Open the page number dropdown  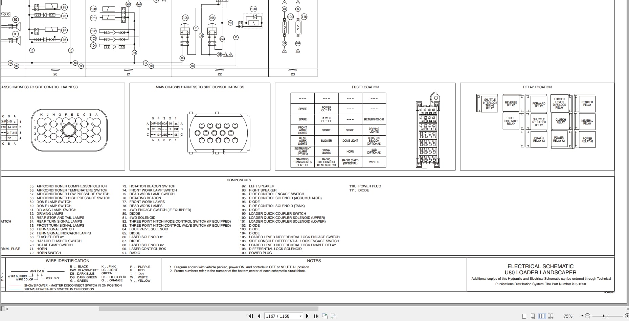(x=300, y=316)
